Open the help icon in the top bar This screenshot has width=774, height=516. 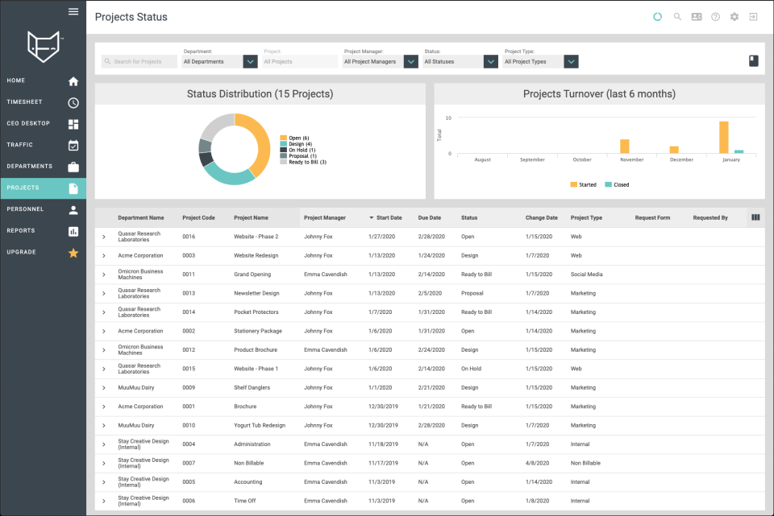pos(715,15)
